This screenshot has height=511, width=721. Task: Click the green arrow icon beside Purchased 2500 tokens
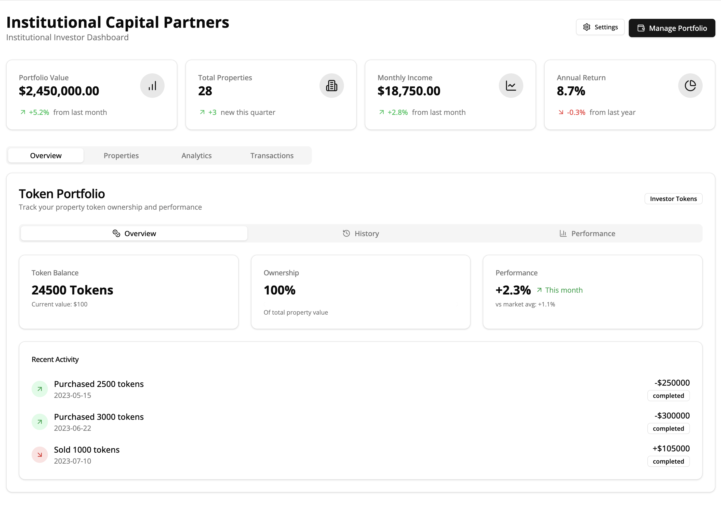pos(40,389)
